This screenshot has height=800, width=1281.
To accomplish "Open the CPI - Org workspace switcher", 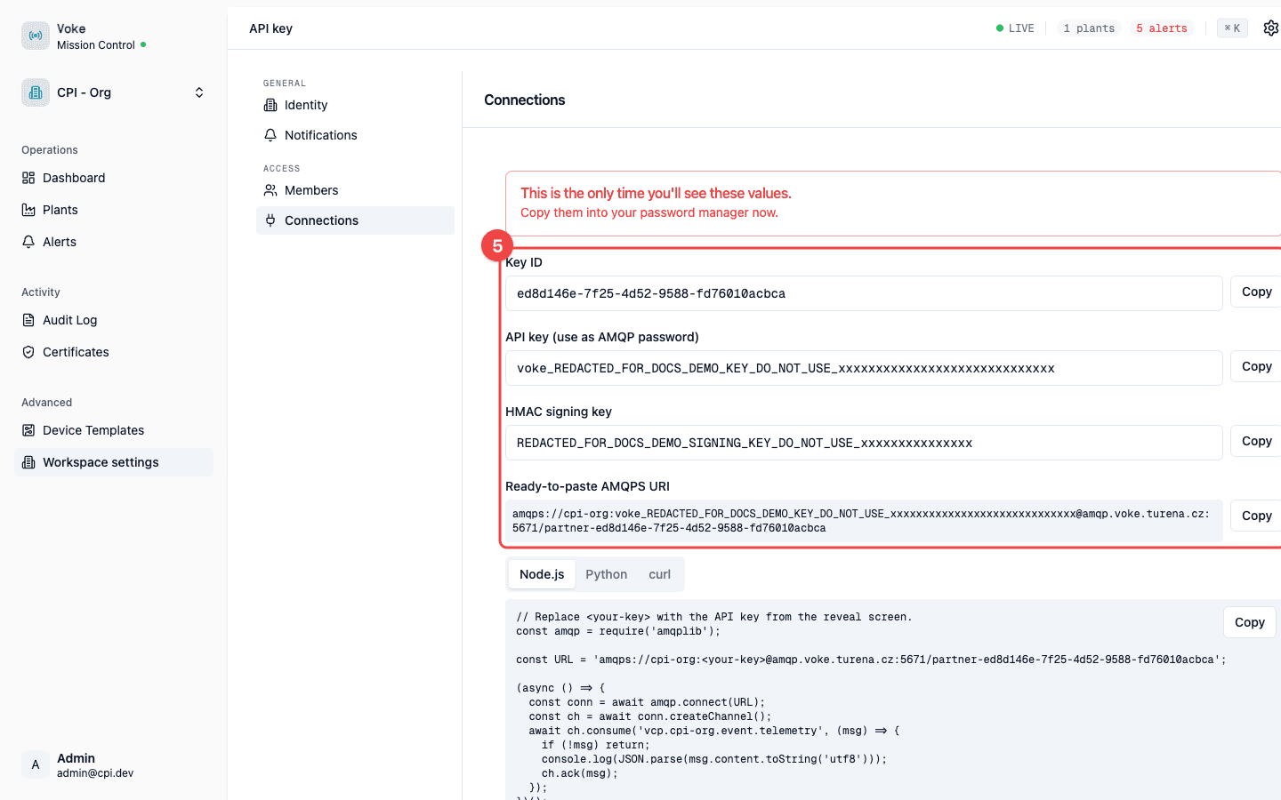I will coord(114,92).
